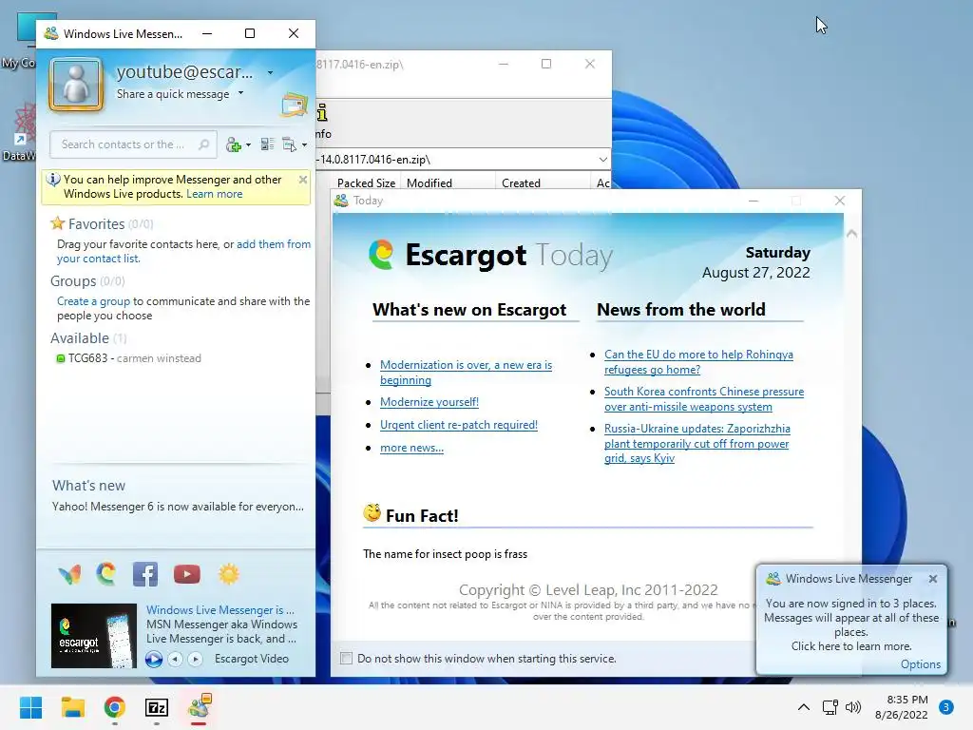The width and height of the screenshot is (973, 730).
Task: Click the contact list layout icon
Action: 267,144
